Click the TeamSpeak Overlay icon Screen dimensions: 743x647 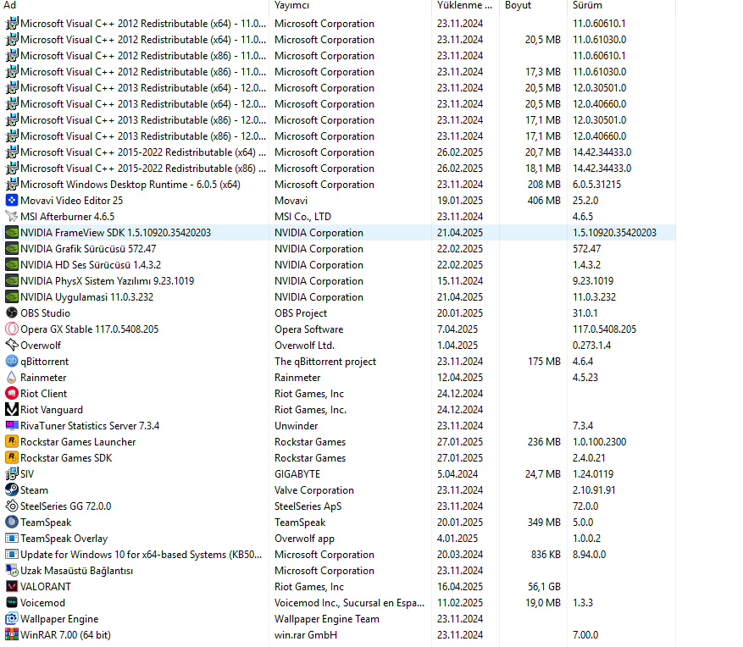tap(11, 539)
